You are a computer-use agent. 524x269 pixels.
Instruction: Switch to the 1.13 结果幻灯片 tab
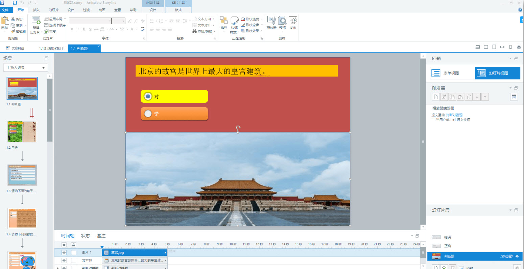[52, 49]
